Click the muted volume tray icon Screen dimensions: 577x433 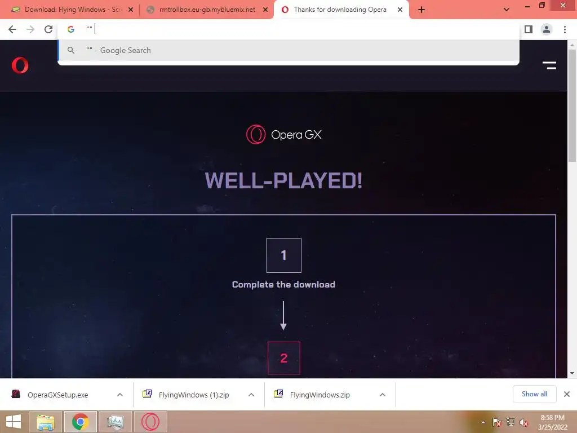pos(524,422)
